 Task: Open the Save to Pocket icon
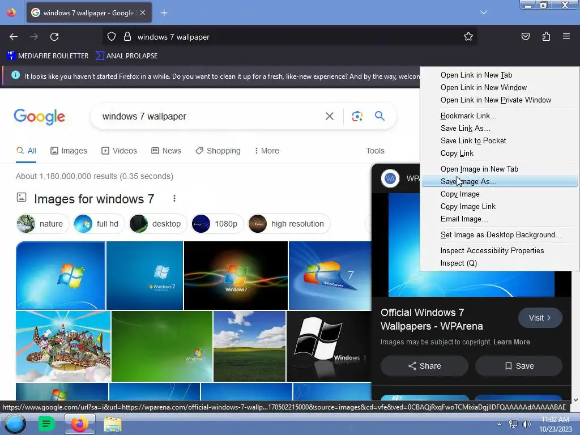click(525, 37)
